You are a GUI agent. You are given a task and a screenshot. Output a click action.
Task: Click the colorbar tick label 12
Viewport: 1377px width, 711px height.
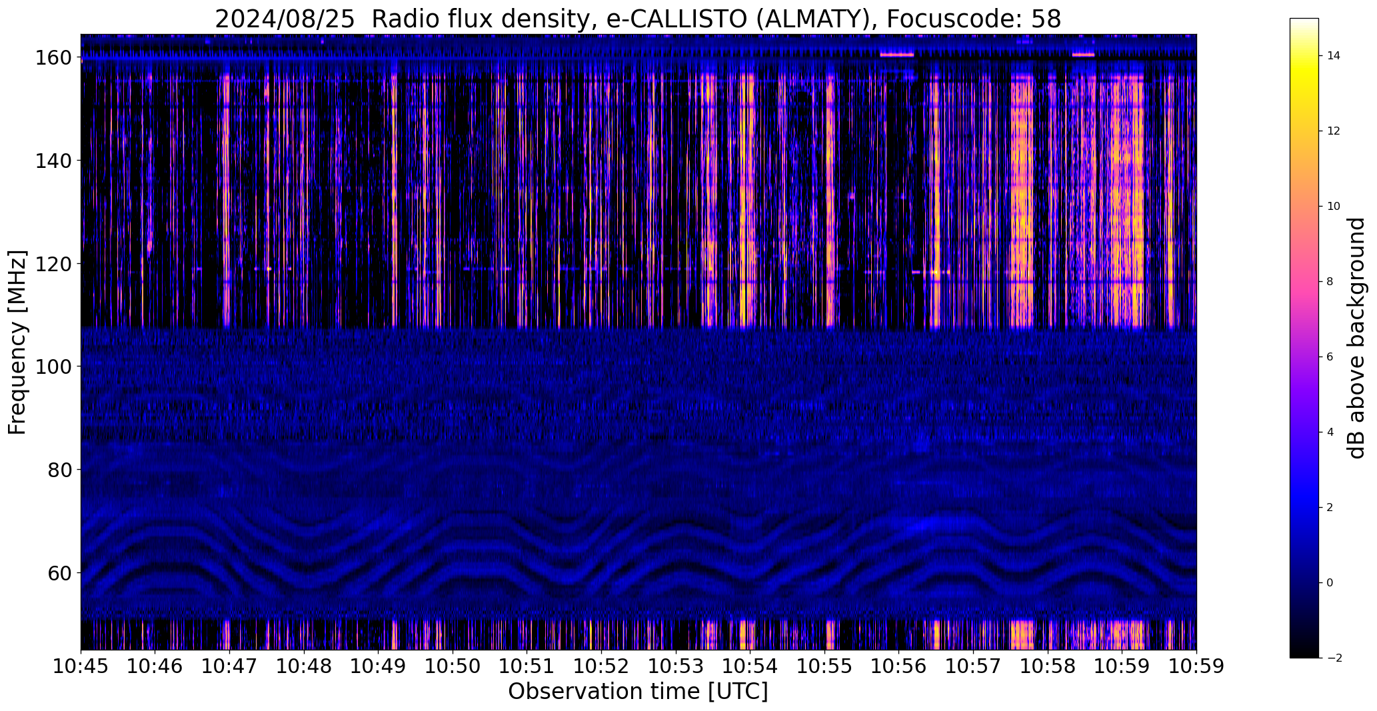tap(1334, 131)
